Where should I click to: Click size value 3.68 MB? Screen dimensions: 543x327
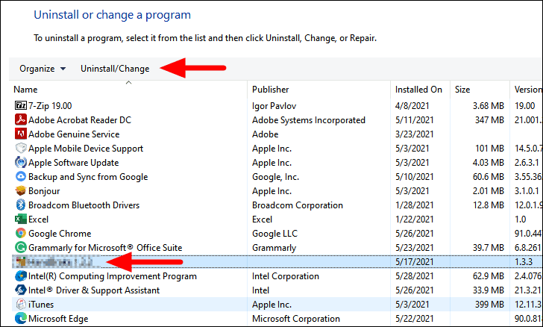coord(489,106)
